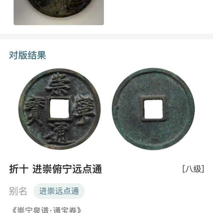Tap the 寶 character on the coin
Screen dimensions: 213x213
pyautogui.click(x=35, y=110)
